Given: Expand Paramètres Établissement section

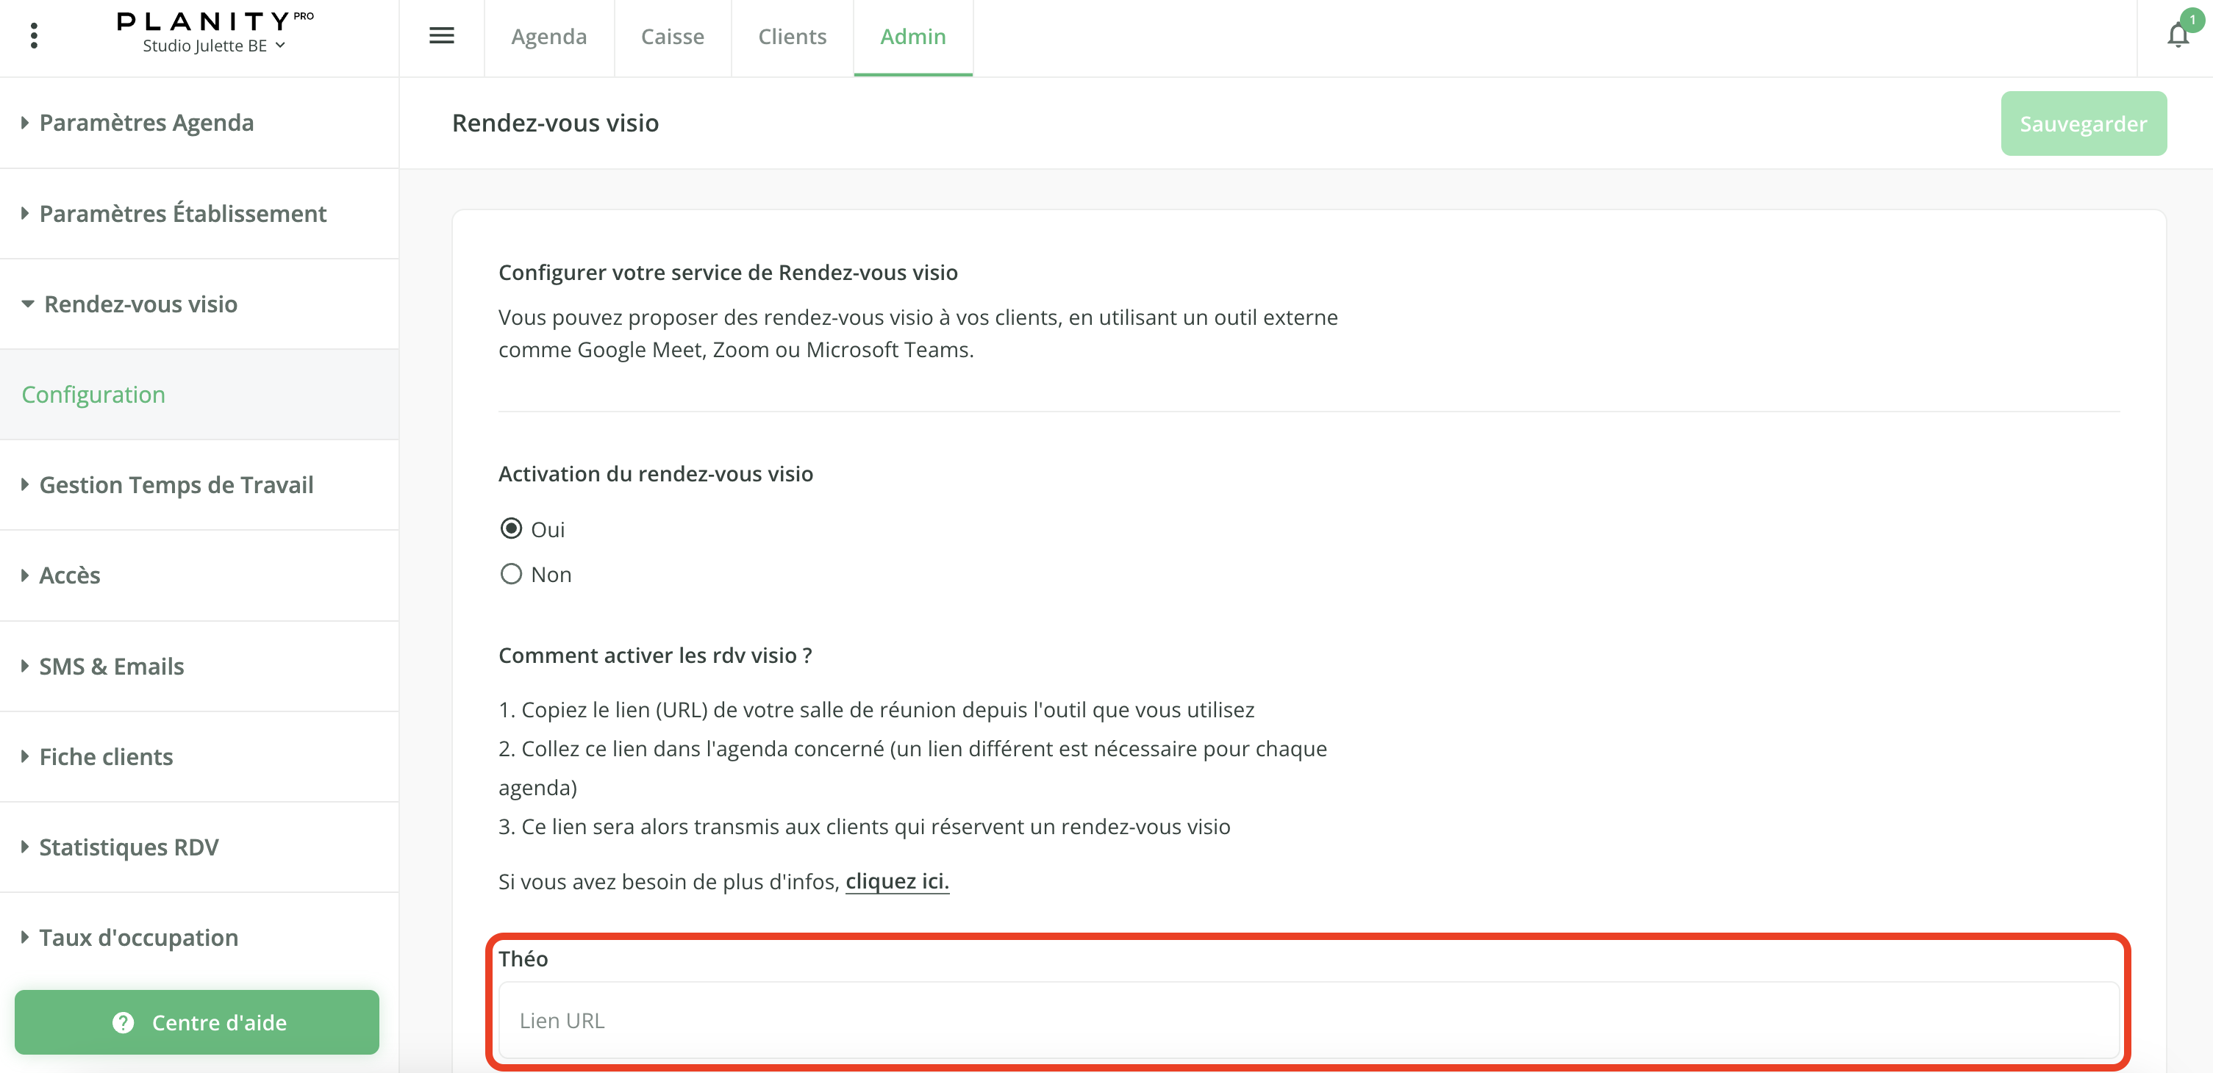Looking at the screenshot, I should (x=182, y=213).
